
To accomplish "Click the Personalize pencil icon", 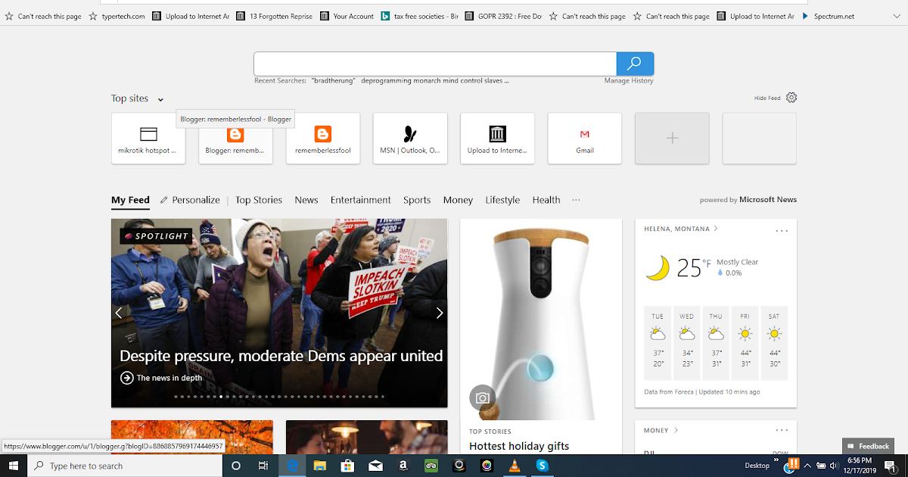I will click(x=164, y=200).
